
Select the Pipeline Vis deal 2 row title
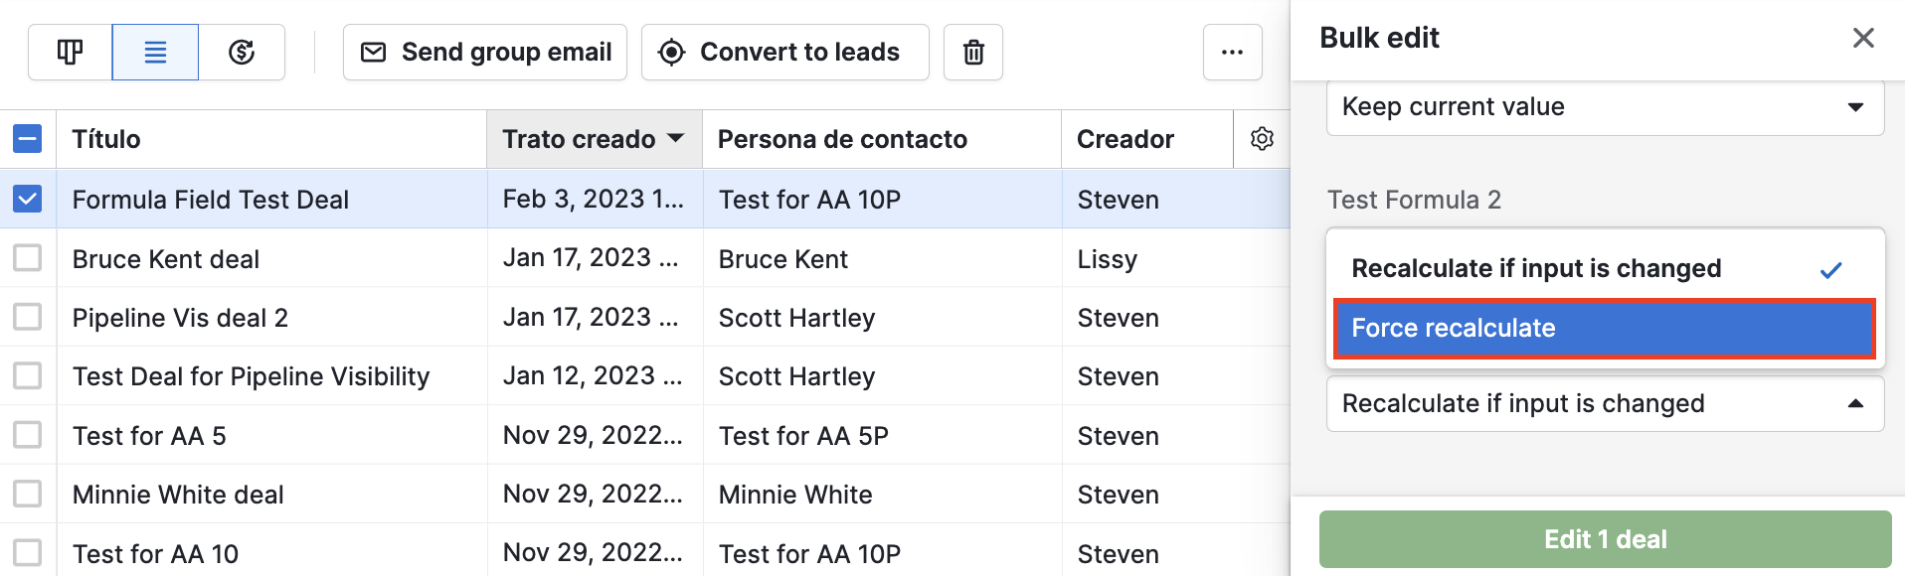point(180,317)
